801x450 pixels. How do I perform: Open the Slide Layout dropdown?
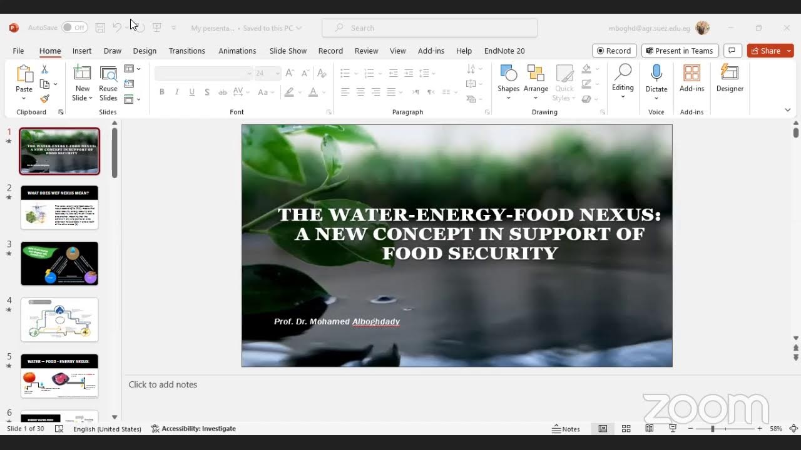[x=132, y=69]
